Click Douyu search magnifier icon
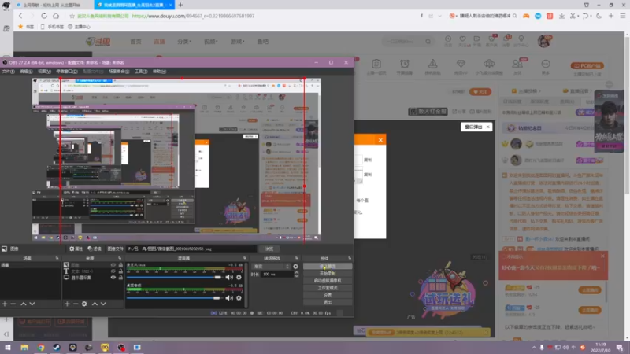This screenshot has height=354, width=630. 428,42
